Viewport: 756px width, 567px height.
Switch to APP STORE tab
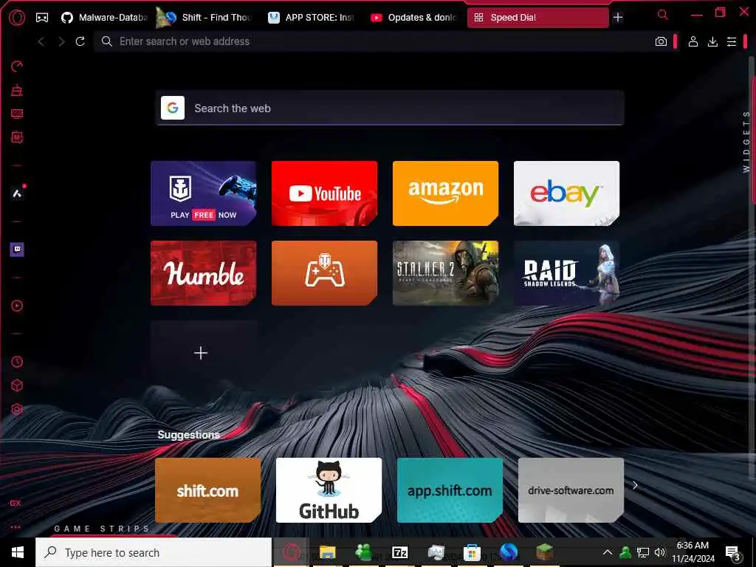pyautogui.click(x=312, y=18)
